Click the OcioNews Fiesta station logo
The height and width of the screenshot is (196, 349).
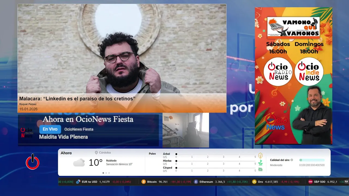click(x=27, y=132)
